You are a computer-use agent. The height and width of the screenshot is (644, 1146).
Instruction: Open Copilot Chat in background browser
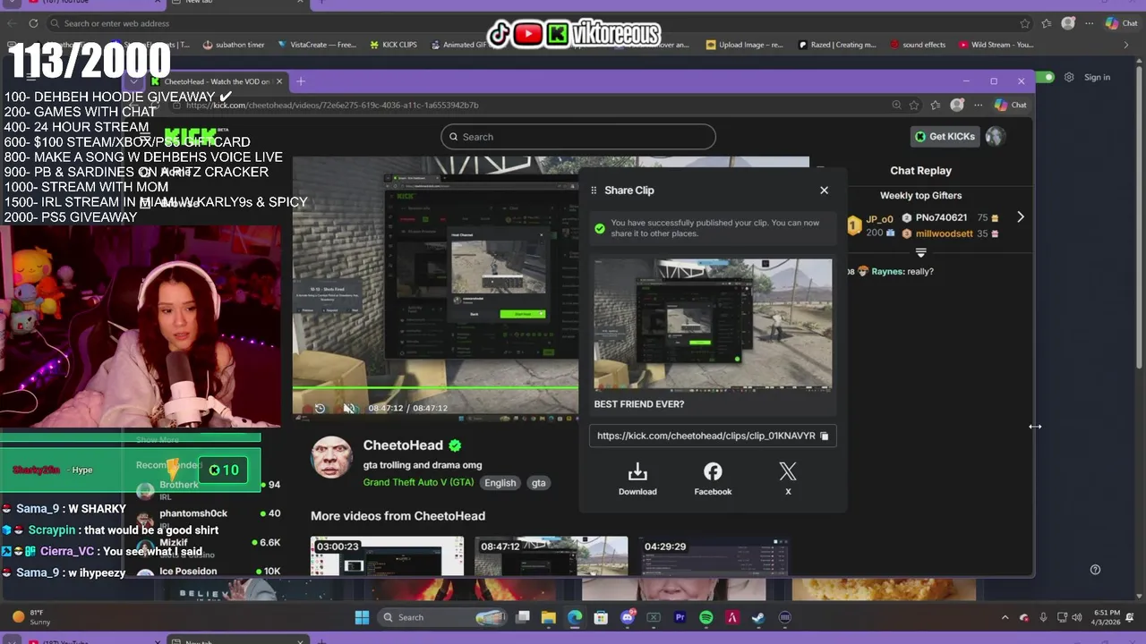point(1122,23)
